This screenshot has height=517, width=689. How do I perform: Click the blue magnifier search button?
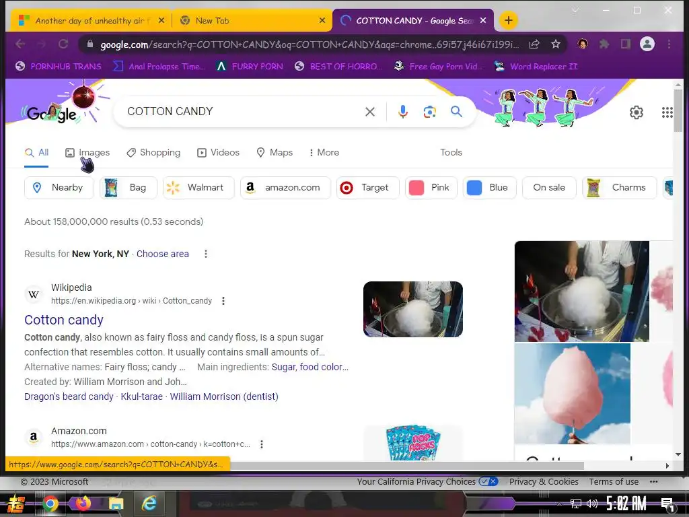point(456,112)
